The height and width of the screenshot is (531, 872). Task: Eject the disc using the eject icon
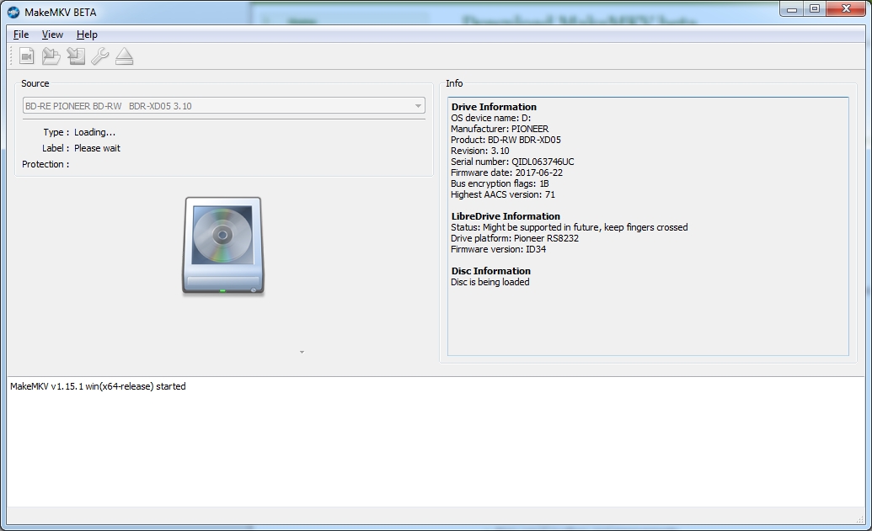pyautogui.click(x=125, y=56)
